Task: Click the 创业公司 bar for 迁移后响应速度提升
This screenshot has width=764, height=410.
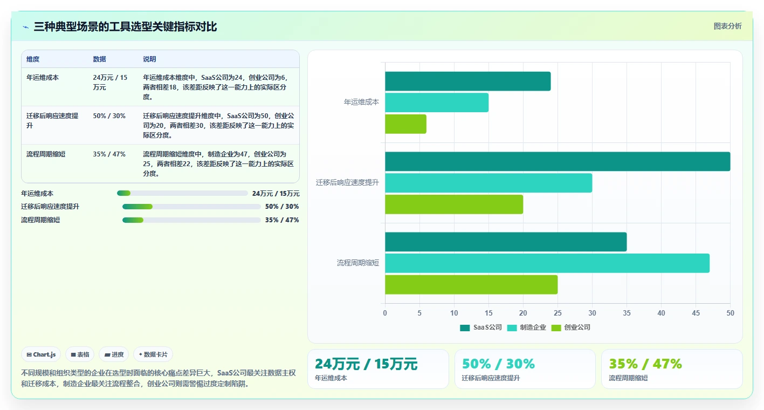Action: pos(454,204)
